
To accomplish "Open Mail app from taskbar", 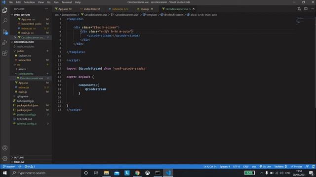I will [117, 173].
